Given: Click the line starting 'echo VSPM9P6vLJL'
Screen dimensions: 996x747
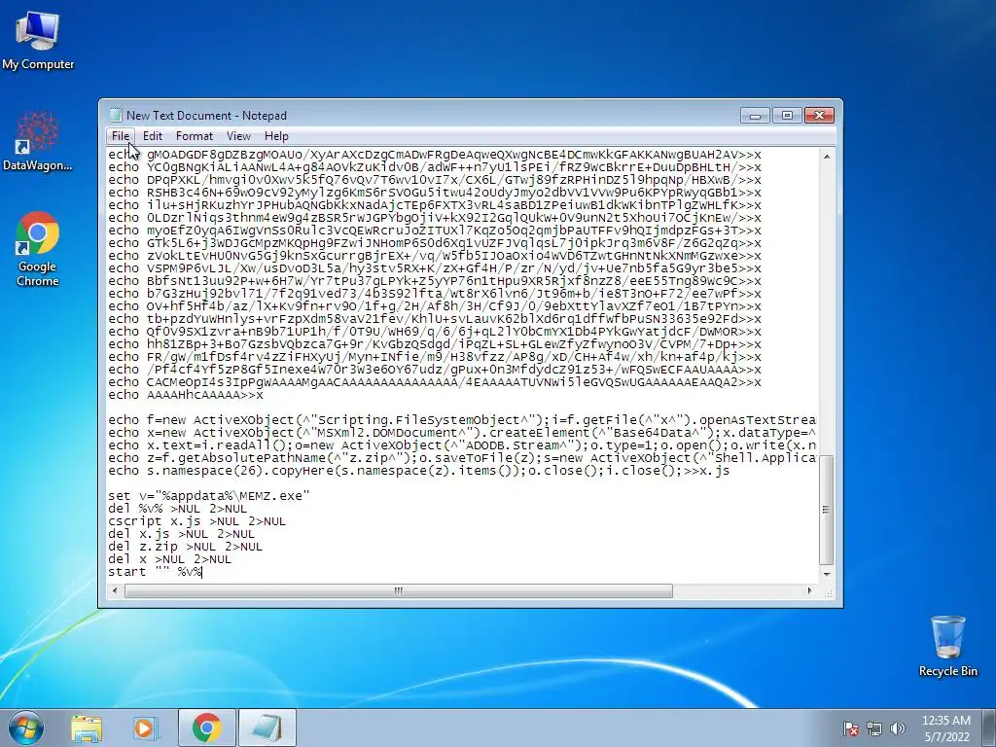Looking at the screenshot, I should 435,268.
